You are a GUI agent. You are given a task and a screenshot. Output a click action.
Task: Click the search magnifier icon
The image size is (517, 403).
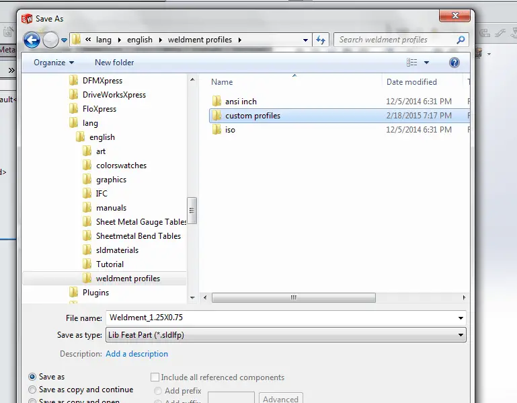[461, 40]
